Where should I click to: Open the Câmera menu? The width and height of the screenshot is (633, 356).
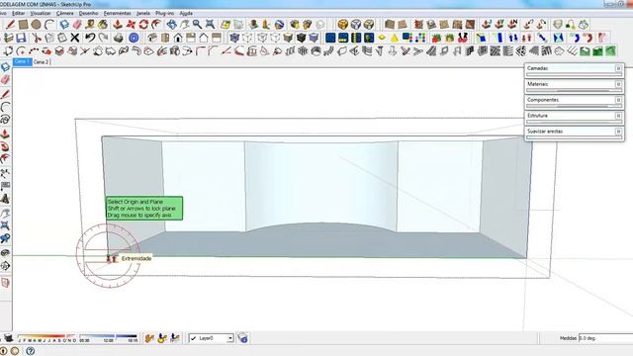tap(65, 13)
